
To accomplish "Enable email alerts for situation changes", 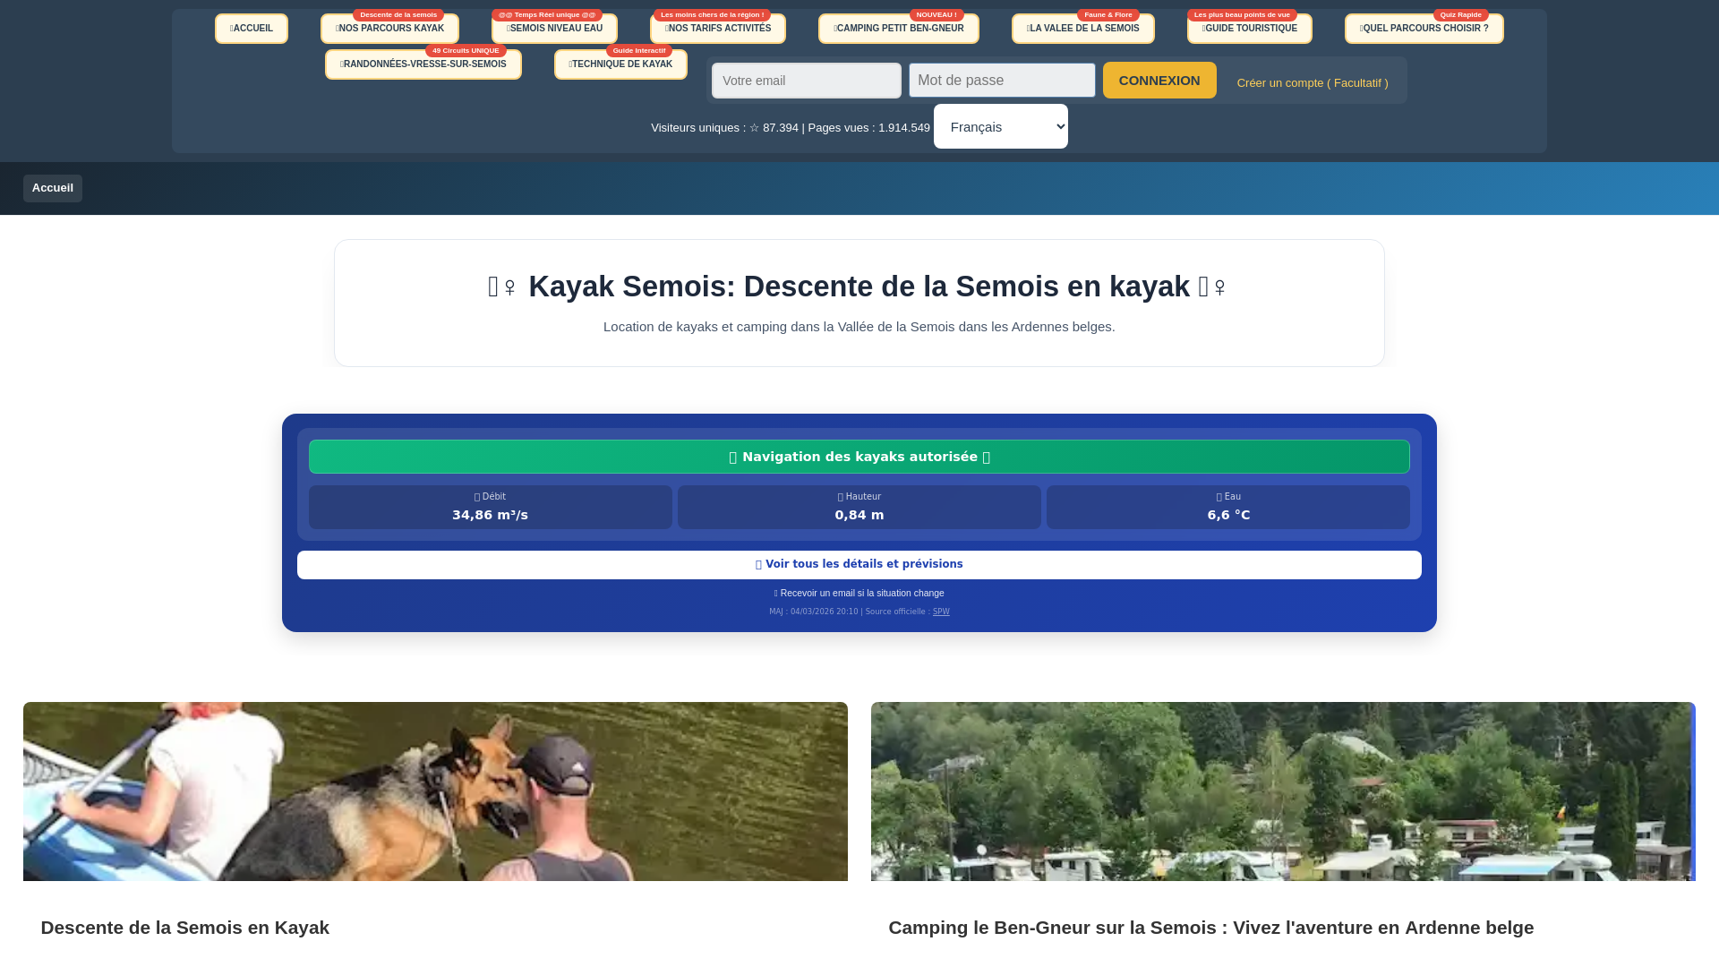I will tap(859, 593).
